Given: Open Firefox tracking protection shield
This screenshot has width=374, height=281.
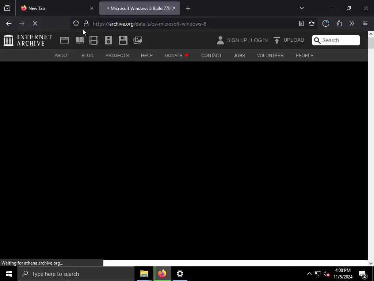Looking at the screenshot, I should click(76, 23).
